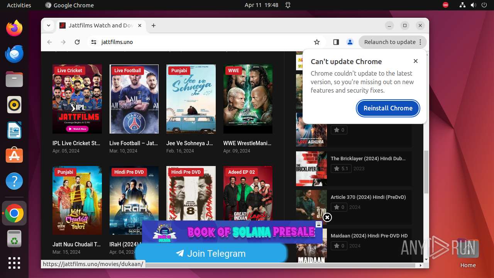Viewport: 494px width, 278px height.
Task: Click Adeed EP 02 badge
Action: [241, 172]
